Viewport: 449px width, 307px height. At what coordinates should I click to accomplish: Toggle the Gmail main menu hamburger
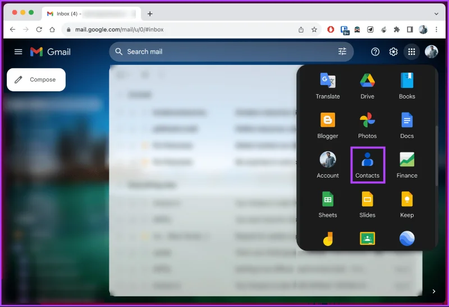click(19, 52)
